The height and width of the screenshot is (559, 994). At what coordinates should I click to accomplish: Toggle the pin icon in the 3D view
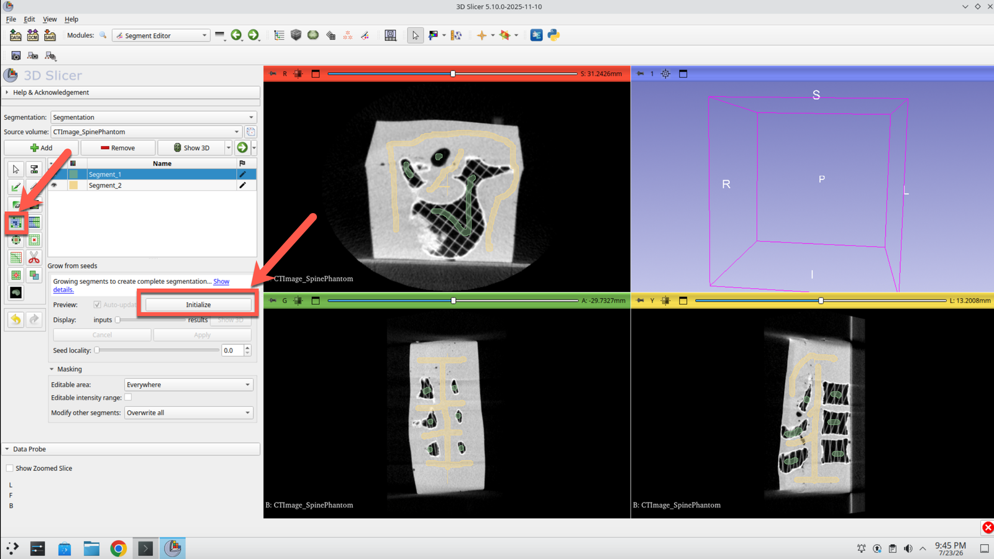click(640, 74)
